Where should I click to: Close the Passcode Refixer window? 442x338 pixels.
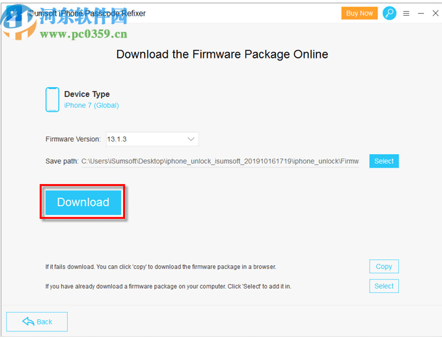click(435, 13)
